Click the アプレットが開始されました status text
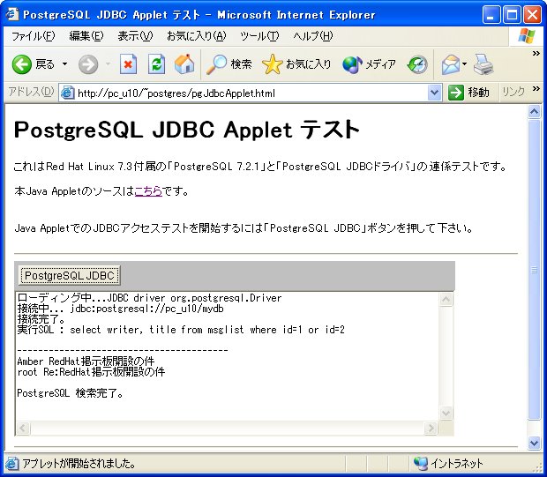 [x=79, y=464]
